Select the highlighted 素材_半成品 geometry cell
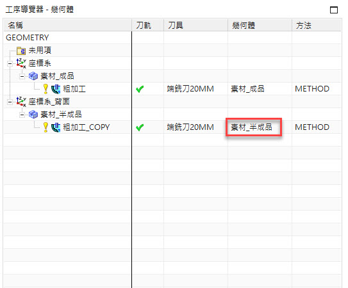348x288 pixels. [254, 127]
